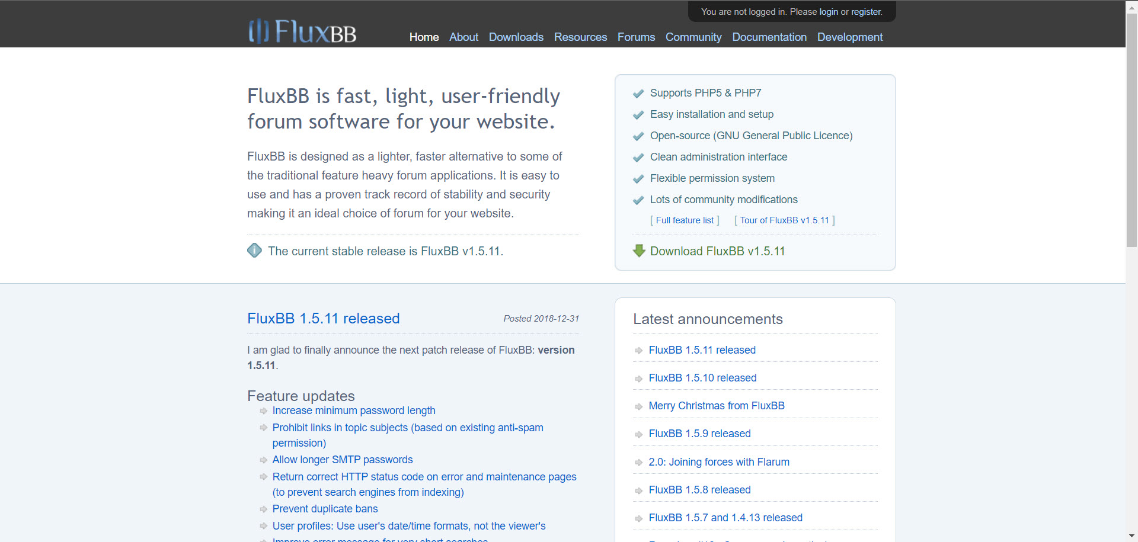Open FluxBB 1.5.7 and 1.4.13 released announcement
The image size is (1138, 542).
pyautogui.click(x=725, y=518)
